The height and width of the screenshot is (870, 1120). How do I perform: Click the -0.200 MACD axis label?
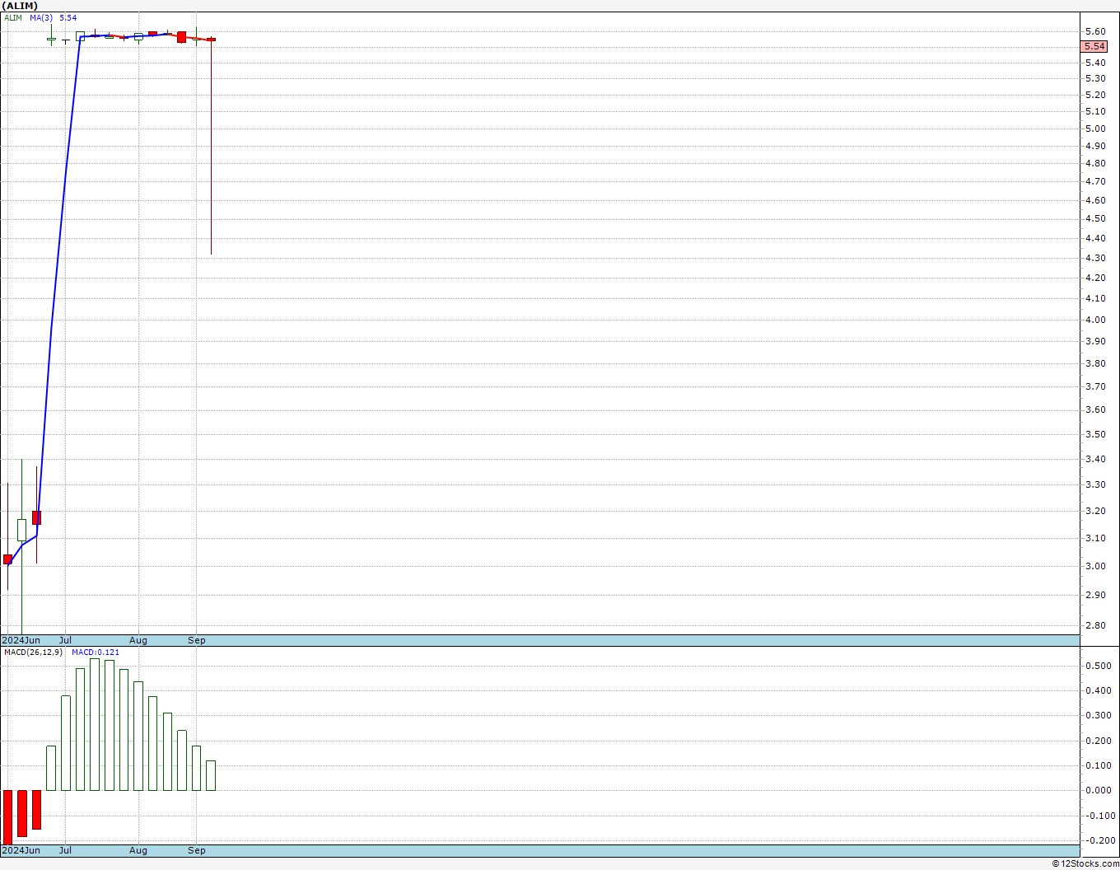[x=1097, y=840]
